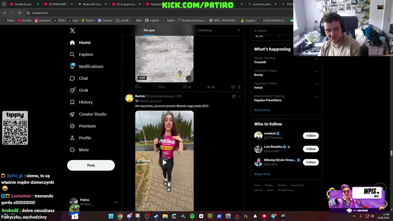The image size is (393, 221).
Task: Reload the x.com page
Action: pos(19,13)
